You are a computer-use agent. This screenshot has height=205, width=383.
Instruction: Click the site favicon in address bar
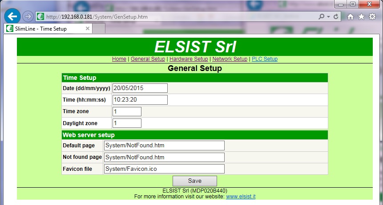(x=40, y=16)
